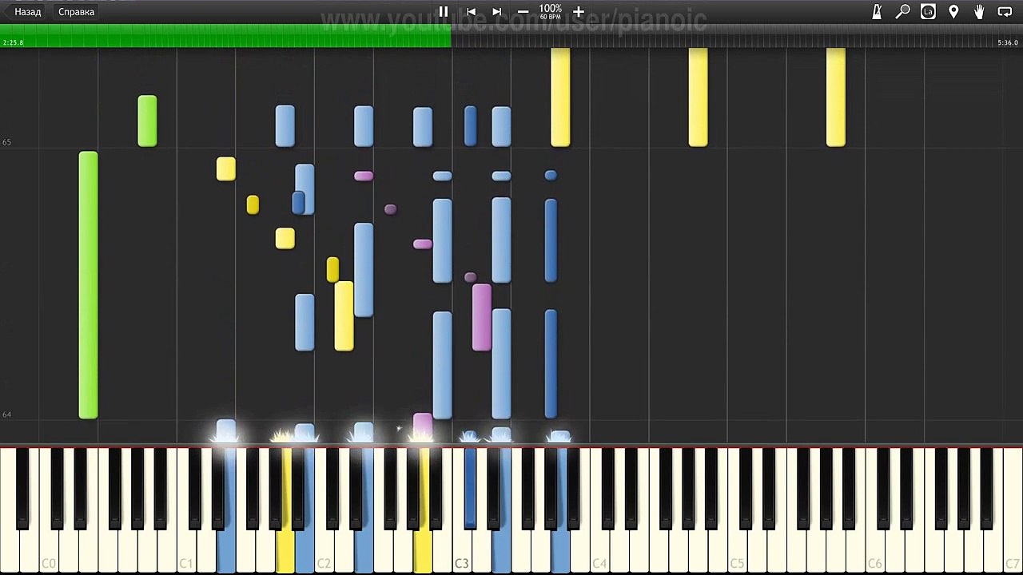Jump back to previous measure
Viewport: 1023px width, 575px height.
click(x=471, y=12)
